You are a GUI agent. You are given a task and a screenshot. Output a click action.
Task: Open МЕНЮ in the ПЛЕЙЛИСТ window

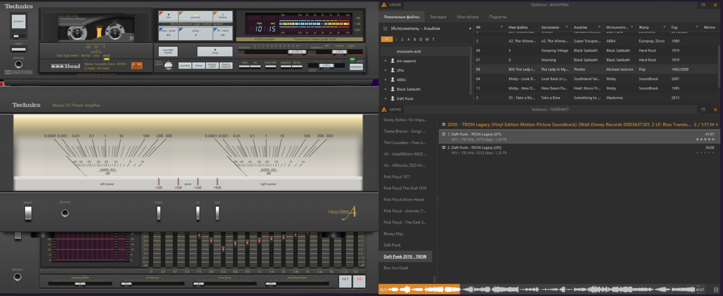point(391,109)
